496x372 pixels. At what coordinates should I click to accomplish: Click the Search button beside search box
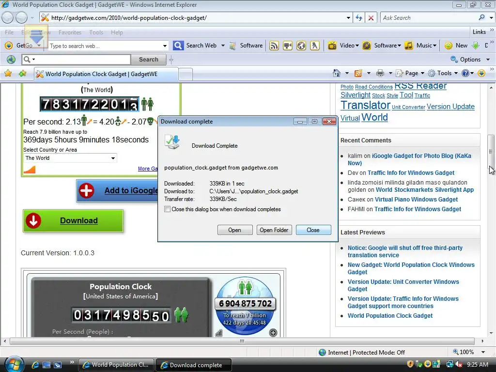[149, 60]
